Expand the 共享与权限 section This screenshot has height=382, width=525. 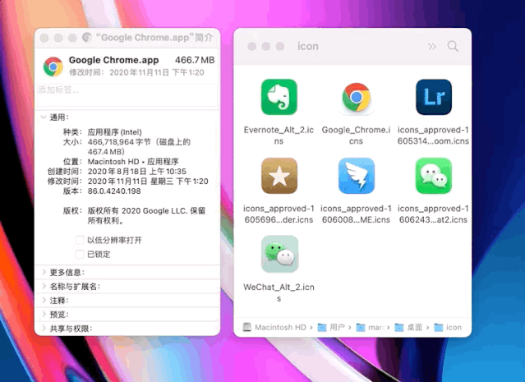point(44,329)
